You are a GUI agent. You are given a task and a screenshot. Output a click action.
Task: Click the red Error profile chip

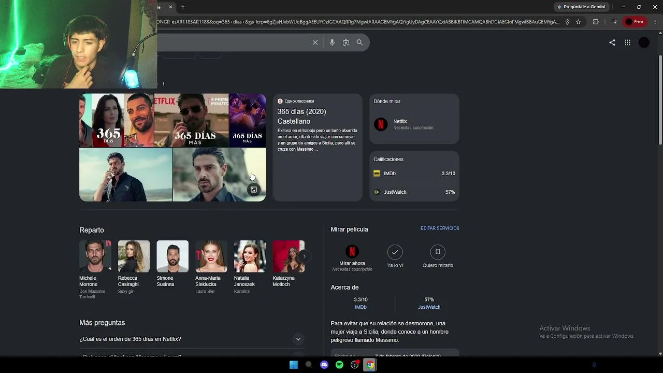click(x=635, y=22)
